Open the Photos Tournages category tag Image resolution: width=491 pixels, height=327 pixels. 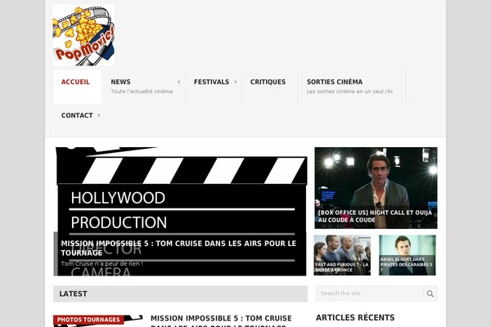point(88,320)
